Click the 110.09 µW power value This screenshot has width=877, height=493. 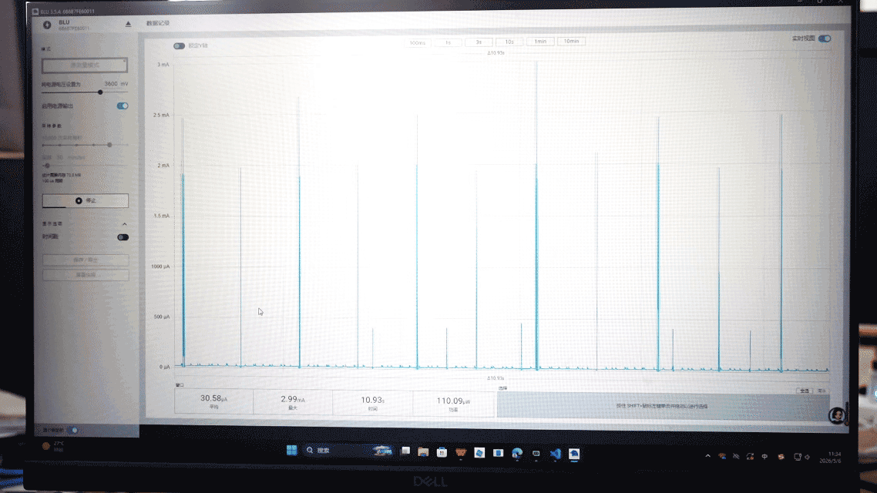click(453, 401)
